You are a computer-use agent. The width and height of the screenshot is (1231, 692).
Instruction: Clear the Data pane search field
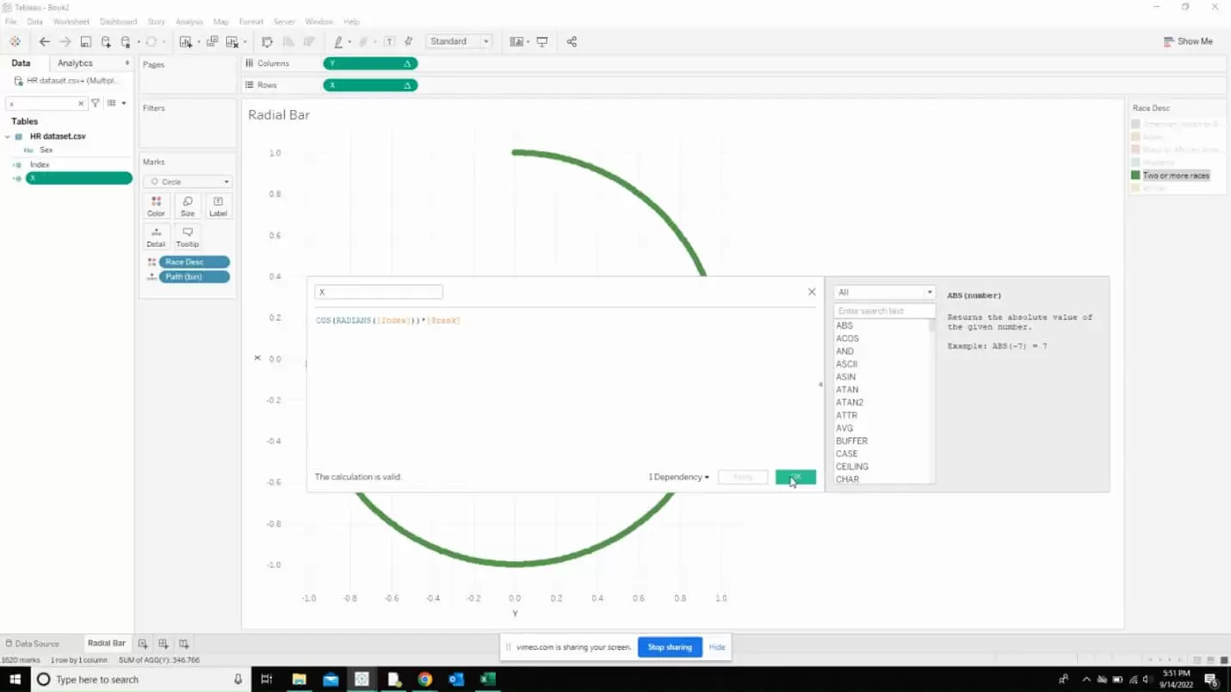82,103
